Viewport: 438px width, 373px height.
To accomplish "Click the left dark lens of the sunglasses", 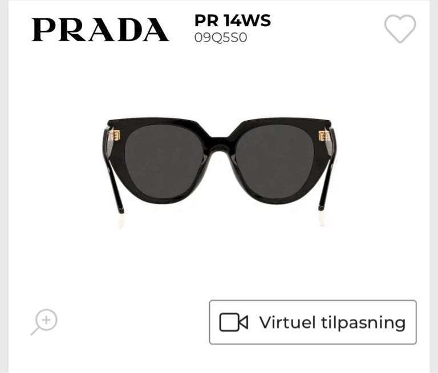I will 164,162.
